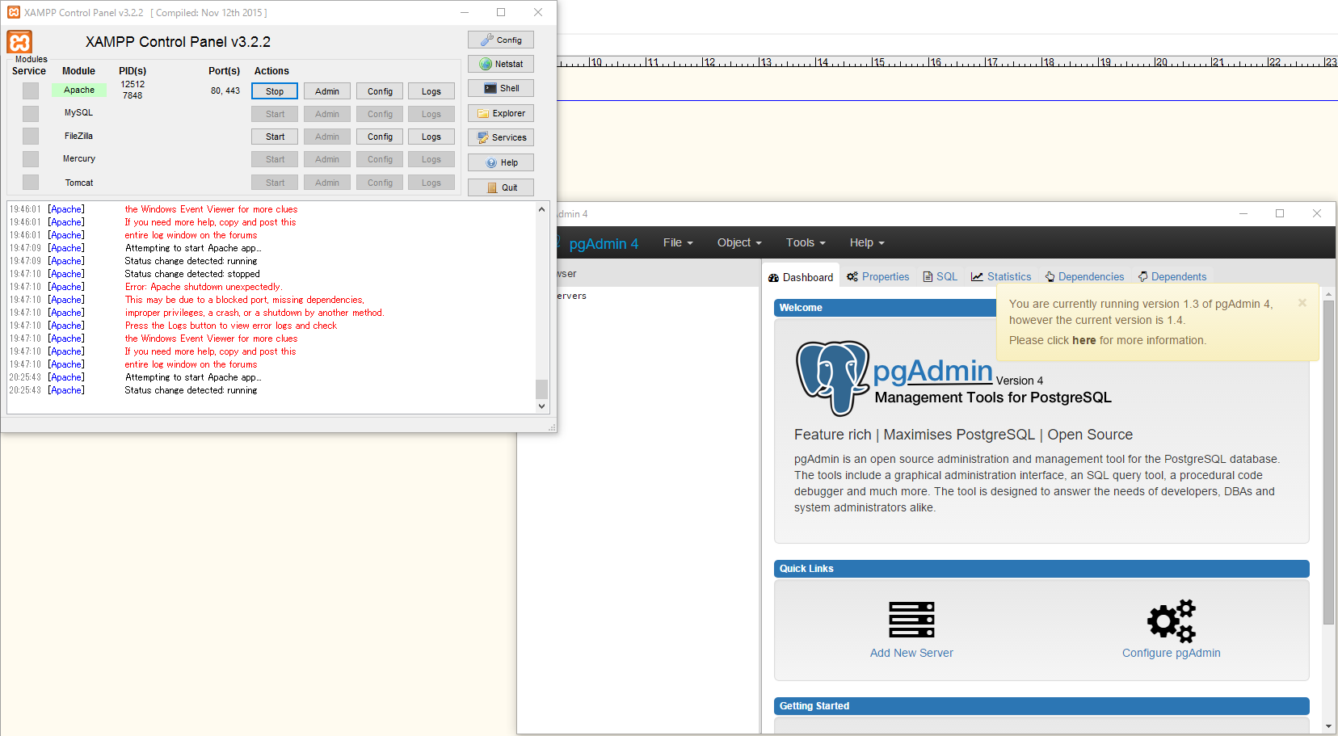
Task: Open the XAMPP Config settings
Action: [x=500, y=39]
